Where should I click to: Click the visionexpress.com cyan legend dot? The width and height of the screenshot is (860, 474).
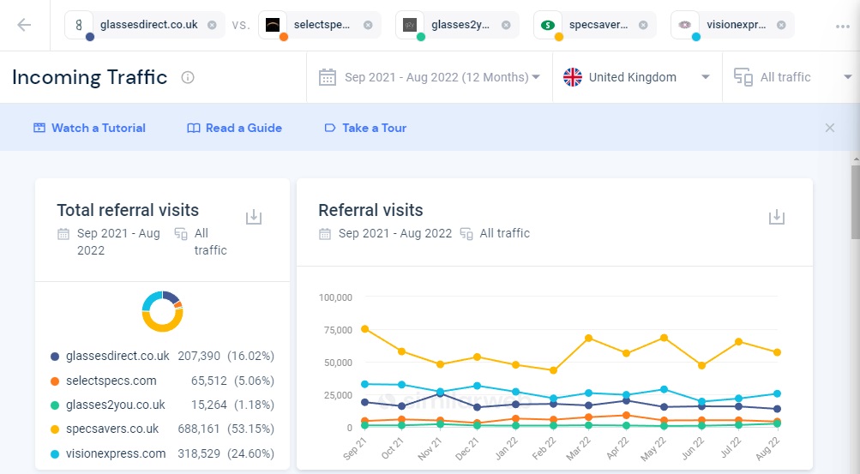pyautogui.click(x=55, y=454)
